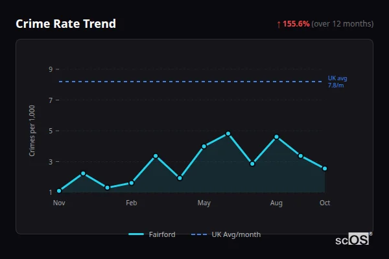Click the 155.6% trend percentage
This screenshot has height=259, width=389.
(296, 24)
